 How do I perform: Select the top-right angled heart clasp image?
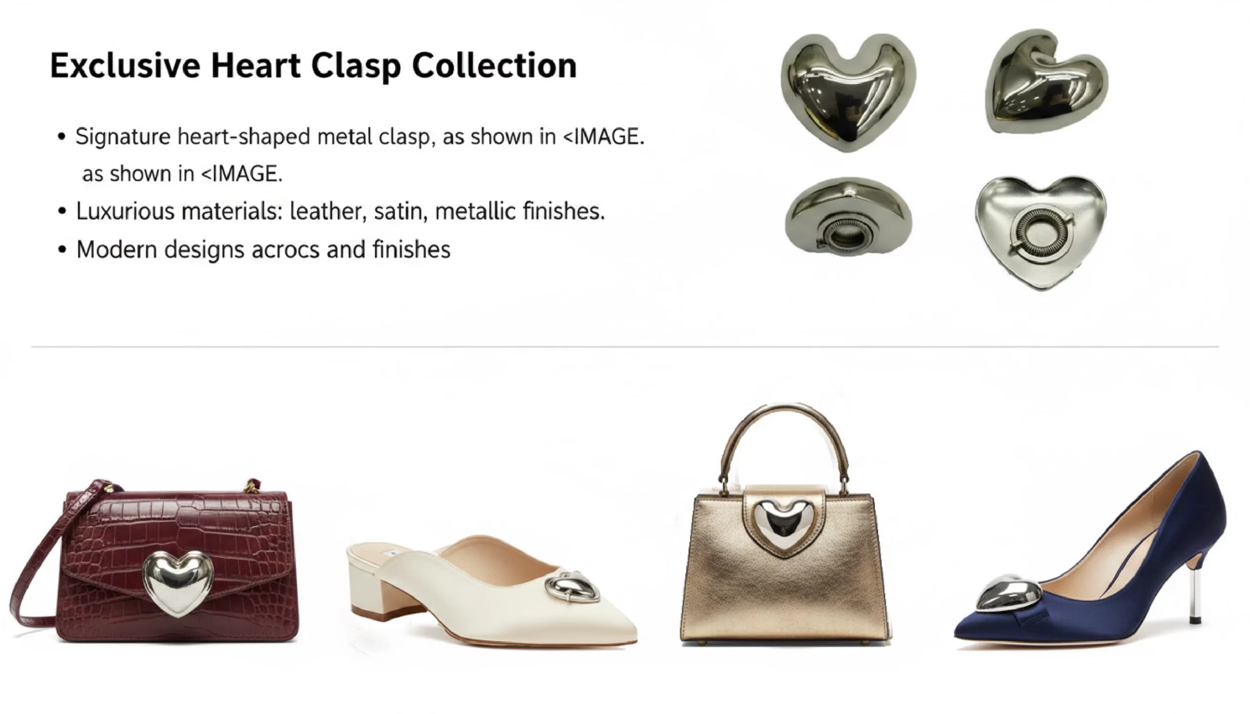[x=1046, y=82]
